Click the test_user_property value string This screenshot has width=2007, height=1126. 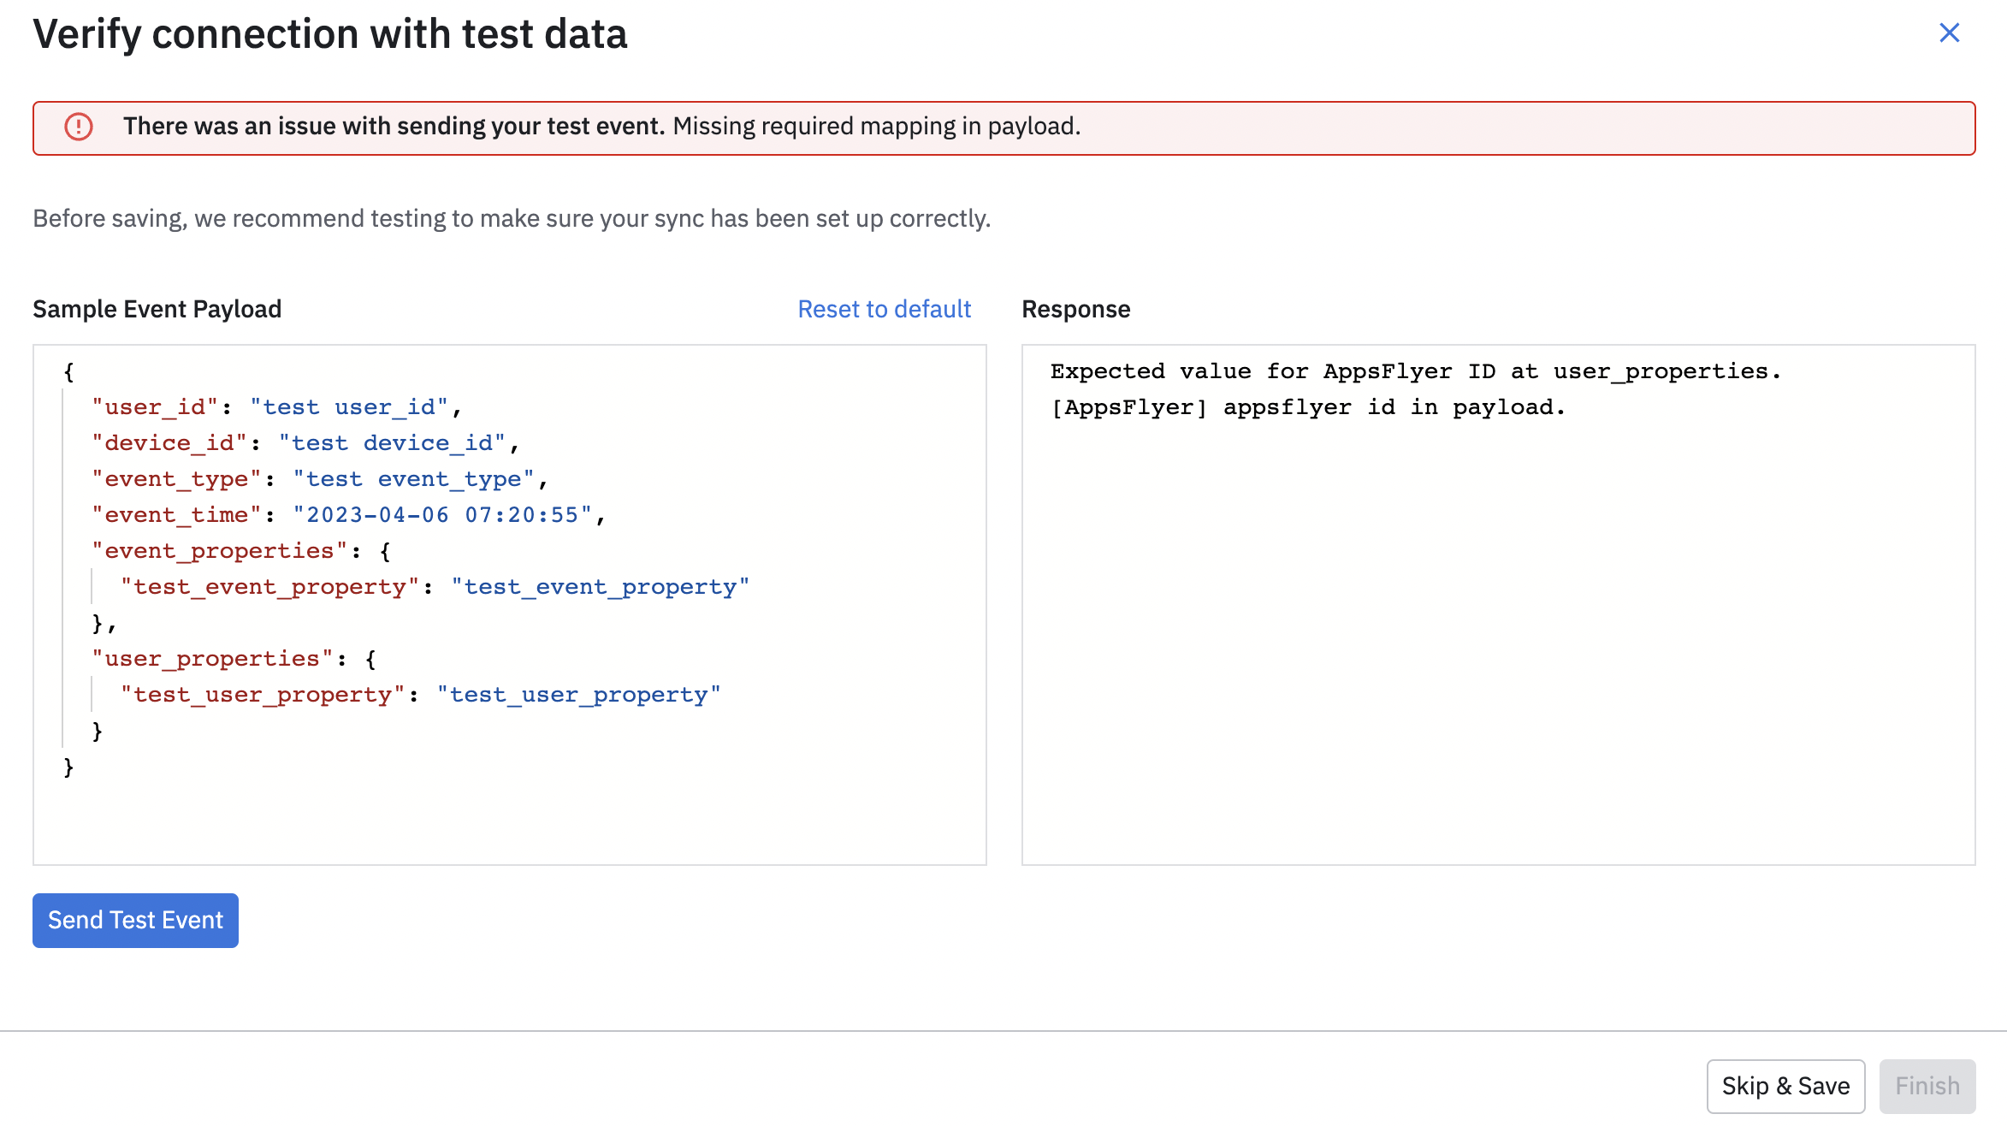pyautogui.click(x=578, y=695)
